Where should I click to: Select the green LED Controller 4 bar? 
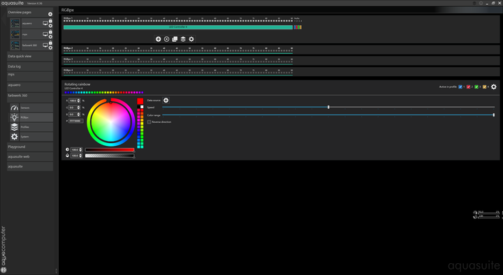coord(178,27)
